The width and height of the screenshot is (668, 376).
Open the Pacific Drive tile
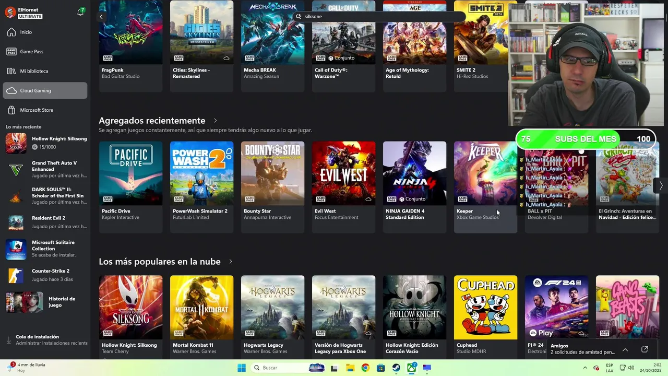coord(130,187)
